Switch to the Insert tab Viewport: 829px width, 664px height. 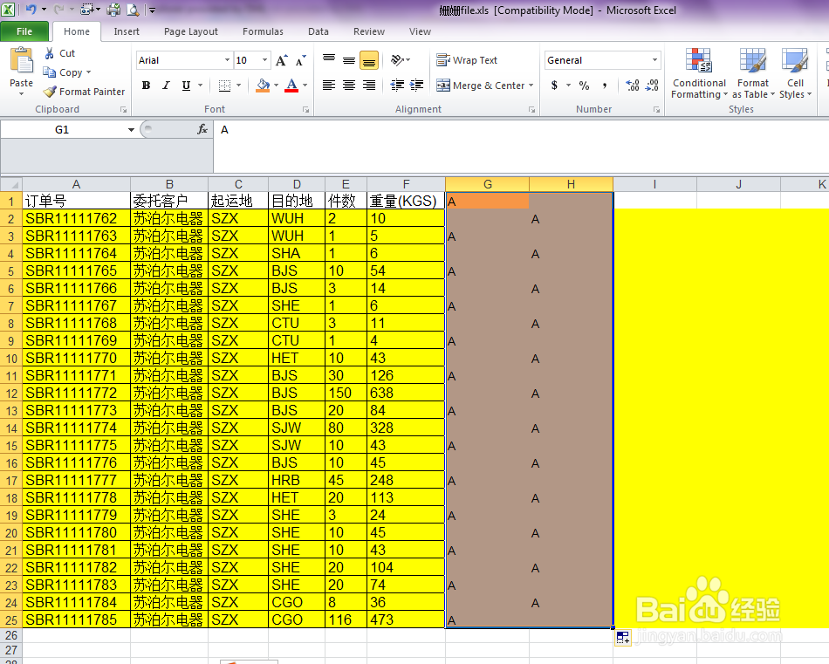click(127, 31)
